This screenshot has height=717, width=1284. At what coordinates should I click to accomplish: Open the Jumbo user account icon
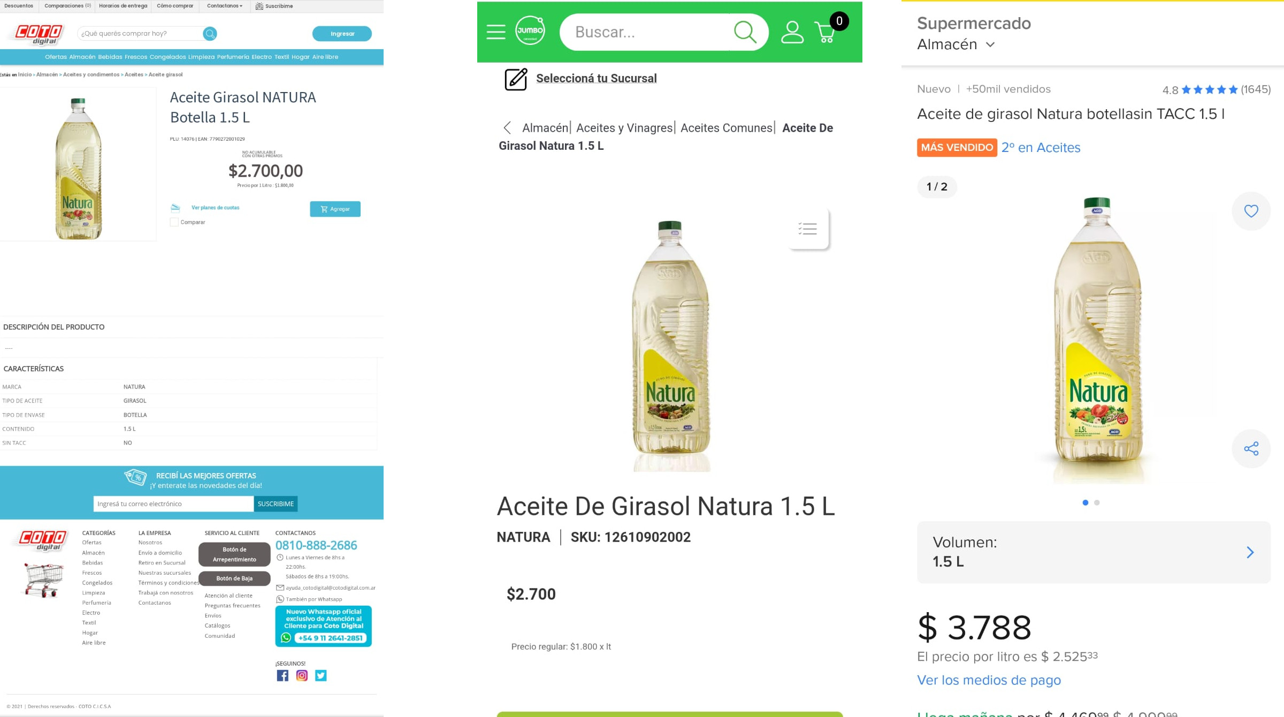792,32
